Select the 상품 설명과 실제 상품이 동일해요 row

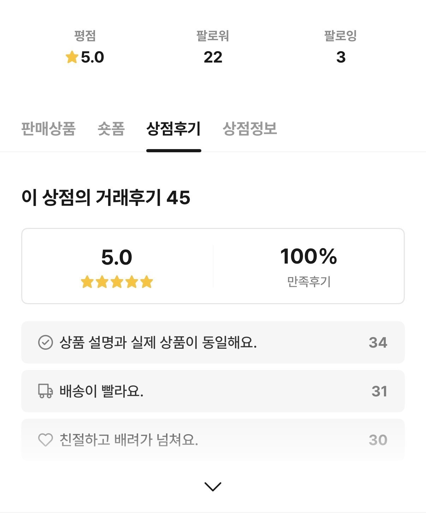[x=158, y=342]
